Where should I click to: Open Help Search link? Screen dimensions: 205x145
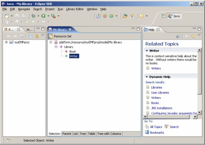click(x=174, y=127)
